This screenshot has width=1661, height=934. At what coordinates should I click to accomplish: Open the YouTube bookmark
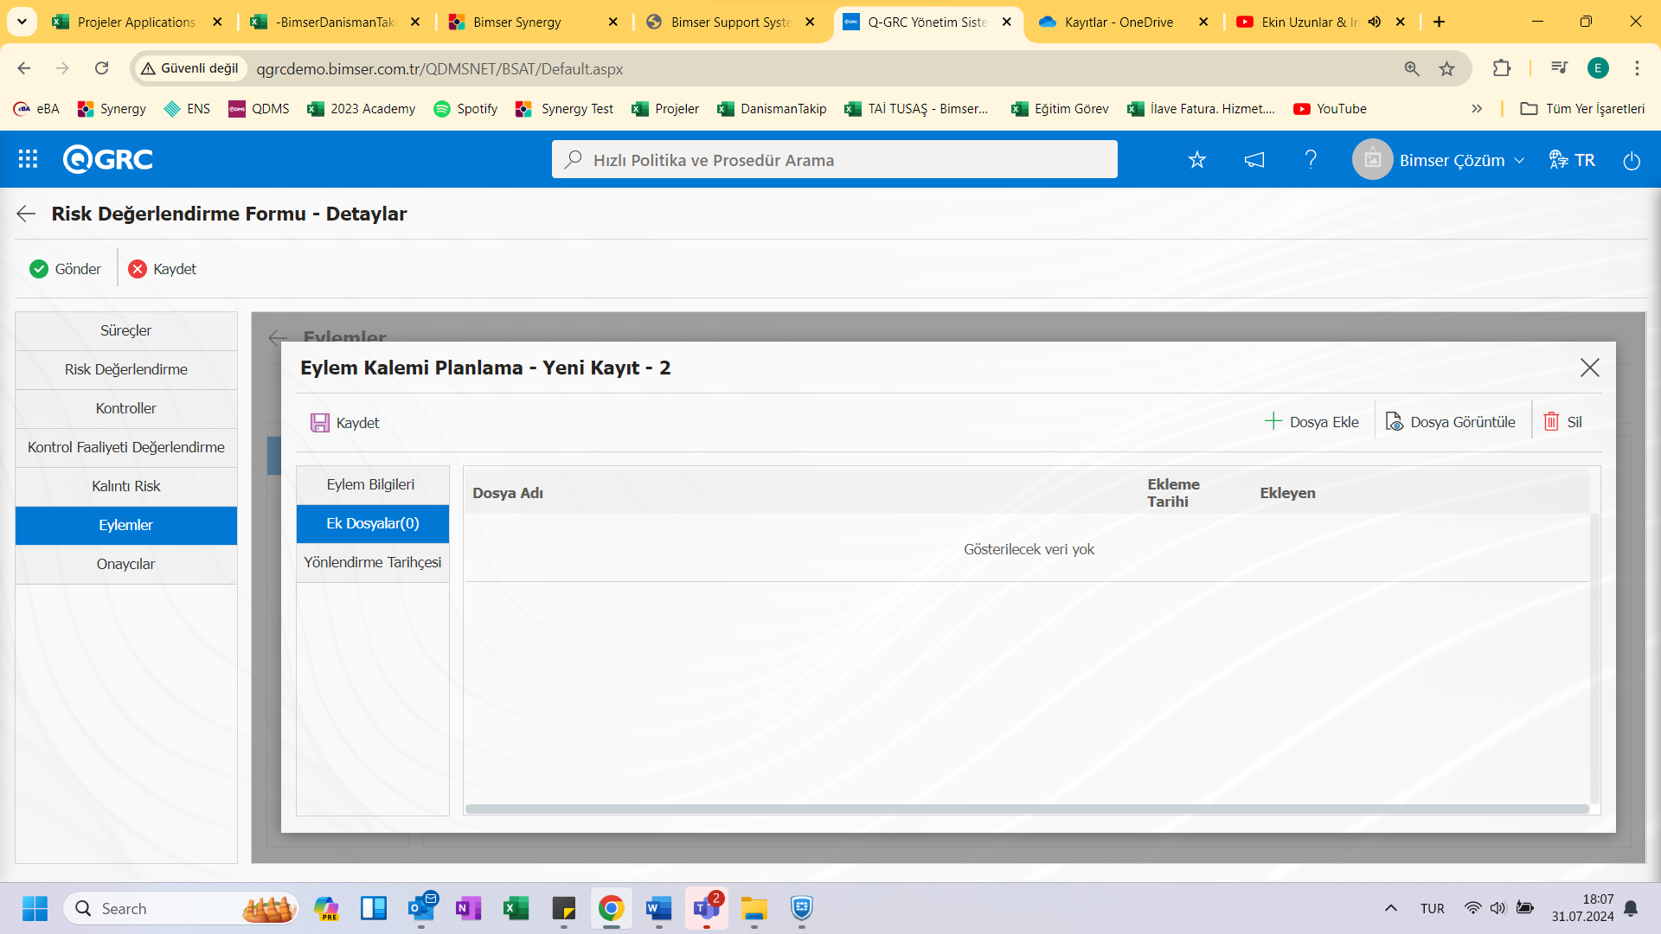[x=1330, y=109]
